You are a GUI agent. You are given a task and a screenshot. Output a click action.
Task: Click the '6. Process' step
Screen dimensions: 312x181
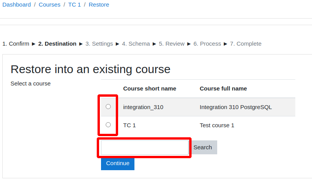point(207,44)
